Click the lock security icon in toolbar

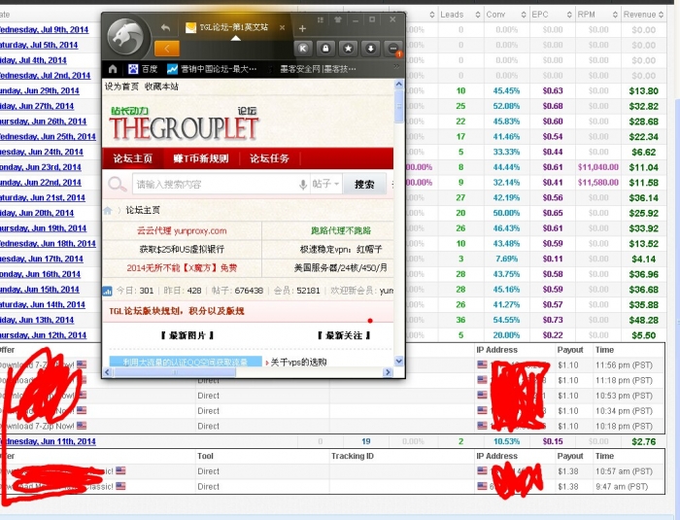[325, 48]
